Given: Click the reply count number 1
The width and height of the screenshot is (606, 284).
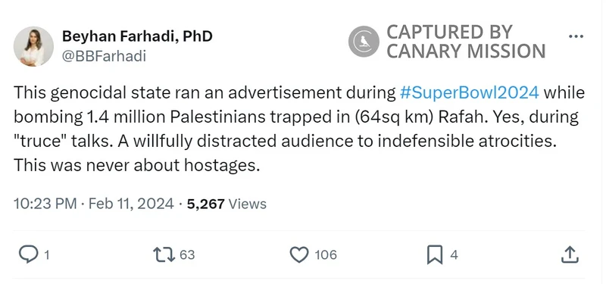Looking at the screenshot, I should tap(47, 255).
